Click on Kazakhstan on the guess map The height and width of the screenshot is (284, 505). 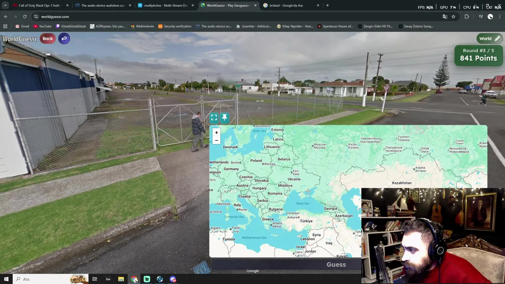point(402,183)
